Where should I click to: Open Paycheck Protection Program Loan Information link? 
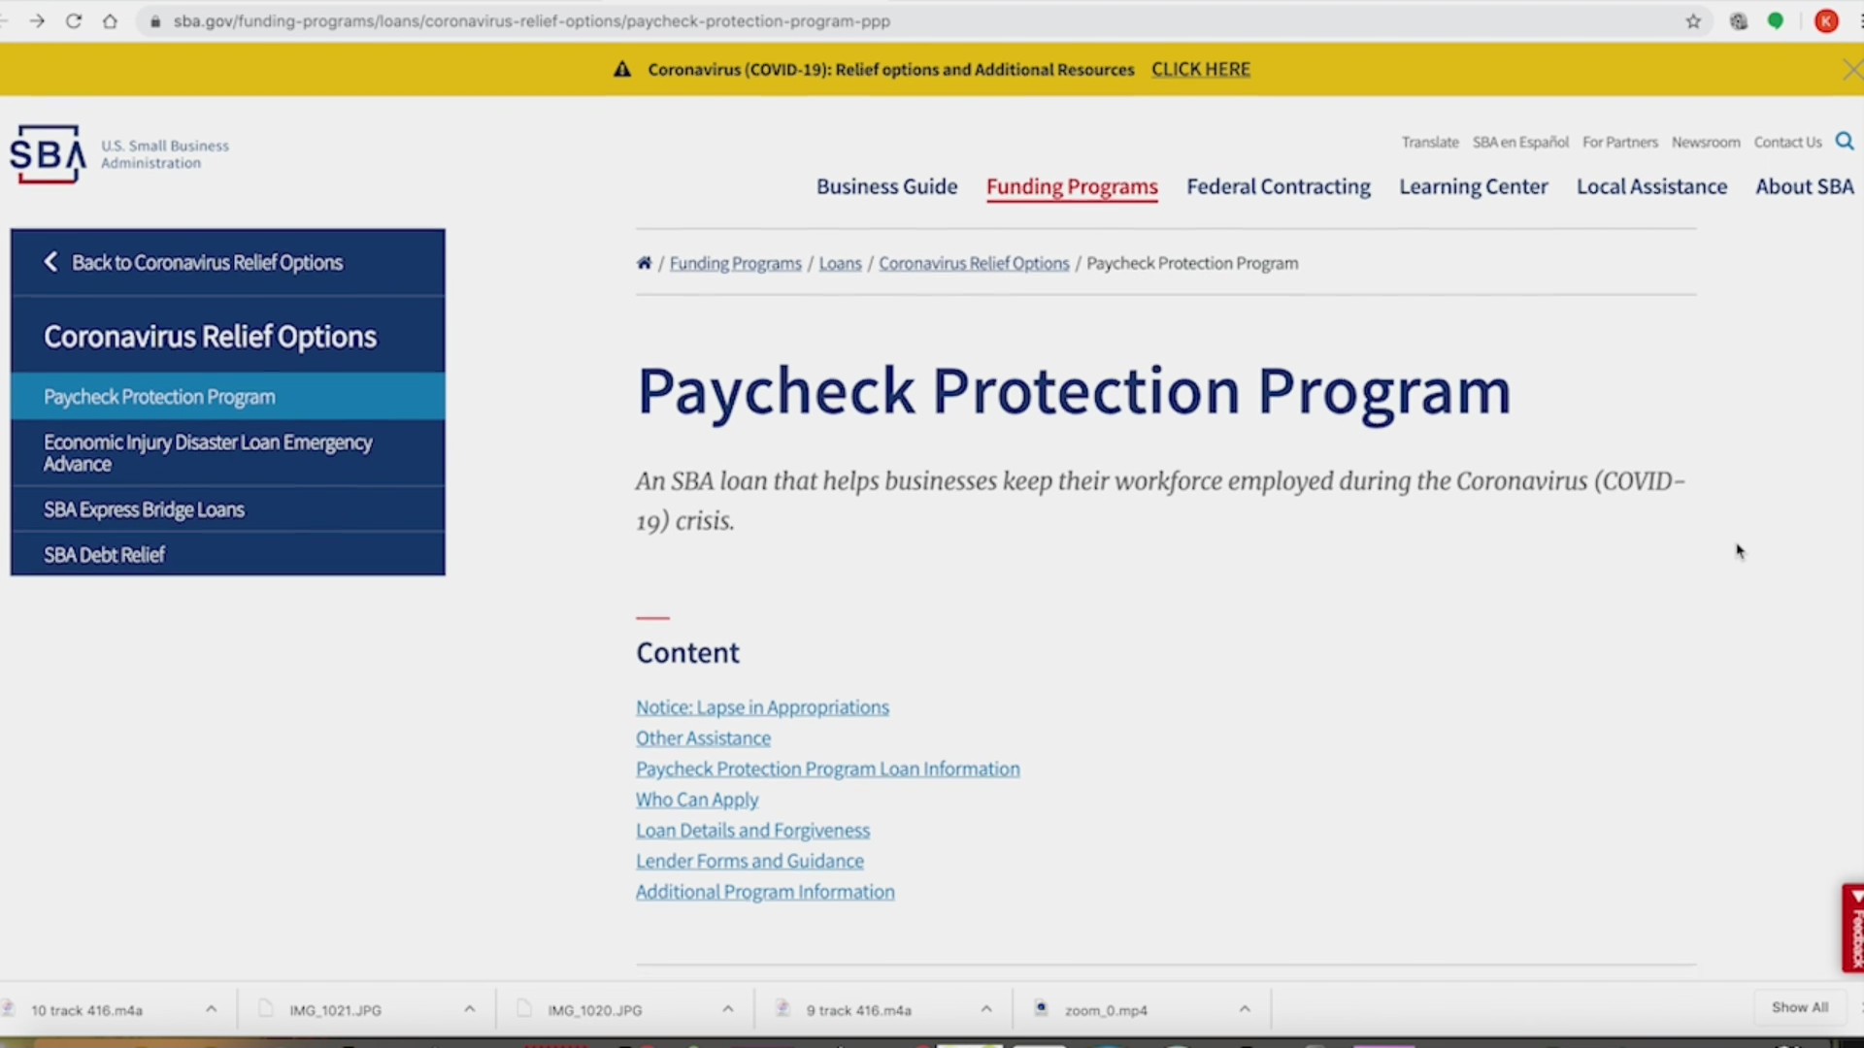point(827,770)
